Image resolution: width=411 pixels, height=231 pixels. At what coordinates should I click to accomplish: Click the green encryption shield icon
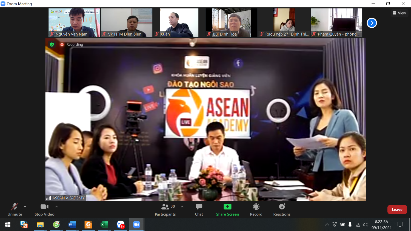52,44
